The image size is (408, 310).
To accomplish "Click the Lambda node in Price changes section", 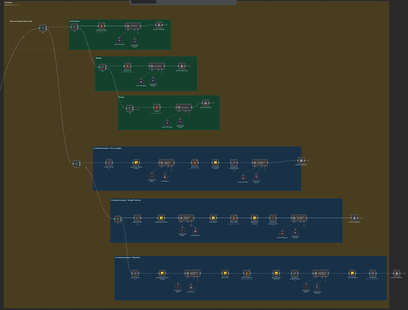I will pyautogui.click(x=195, y=163).
